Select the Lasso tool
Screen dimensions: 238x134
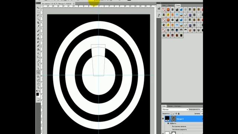click(38, 15)
